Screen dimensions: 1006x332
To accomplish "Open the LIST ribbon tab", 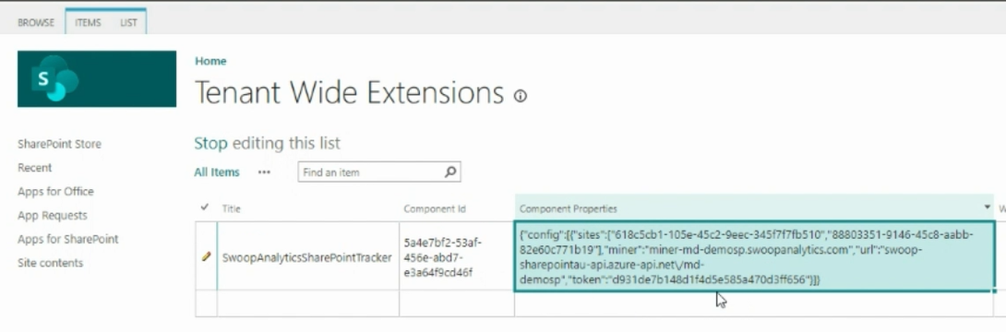I will click(x=128, y=22).
